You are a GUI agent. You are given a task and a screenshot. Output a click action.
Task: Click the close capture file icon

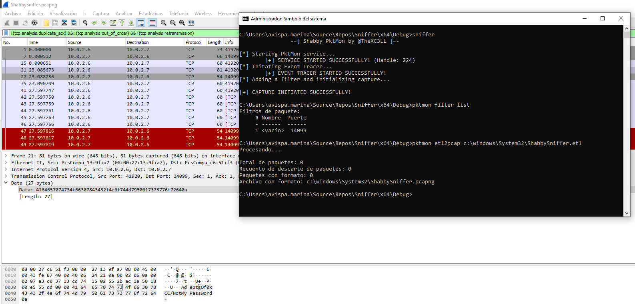click(64, 23)
